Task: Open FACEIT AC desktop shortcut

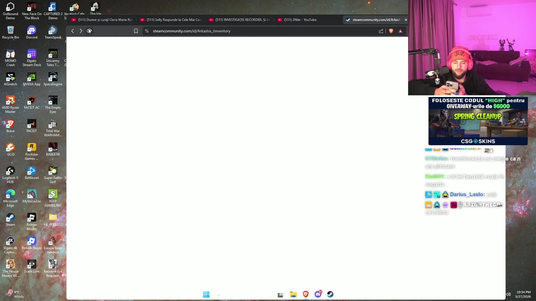Action: click(32, 103)
